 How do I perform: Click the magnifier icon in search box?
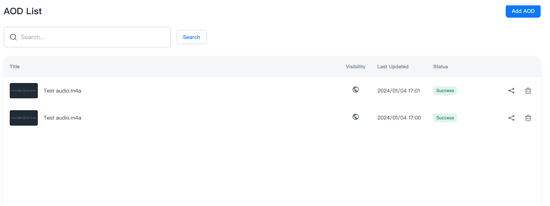click(x=13, y=37)
